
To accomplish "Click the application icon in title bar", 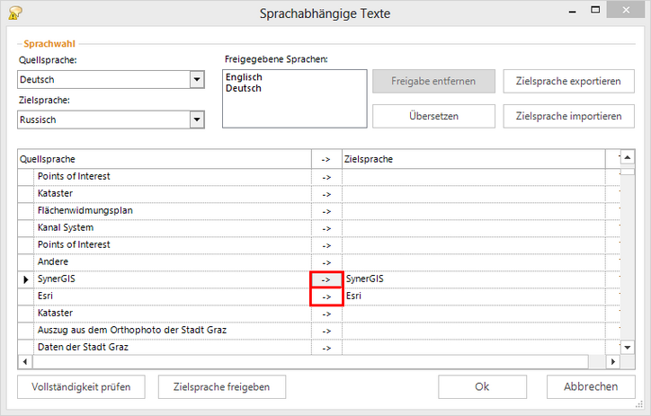I will 14,13.
